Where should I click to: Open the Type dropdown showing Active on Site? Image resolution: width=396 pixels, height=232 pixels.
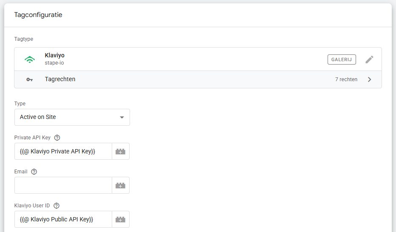pyautogui.click(x=68, y=117)
